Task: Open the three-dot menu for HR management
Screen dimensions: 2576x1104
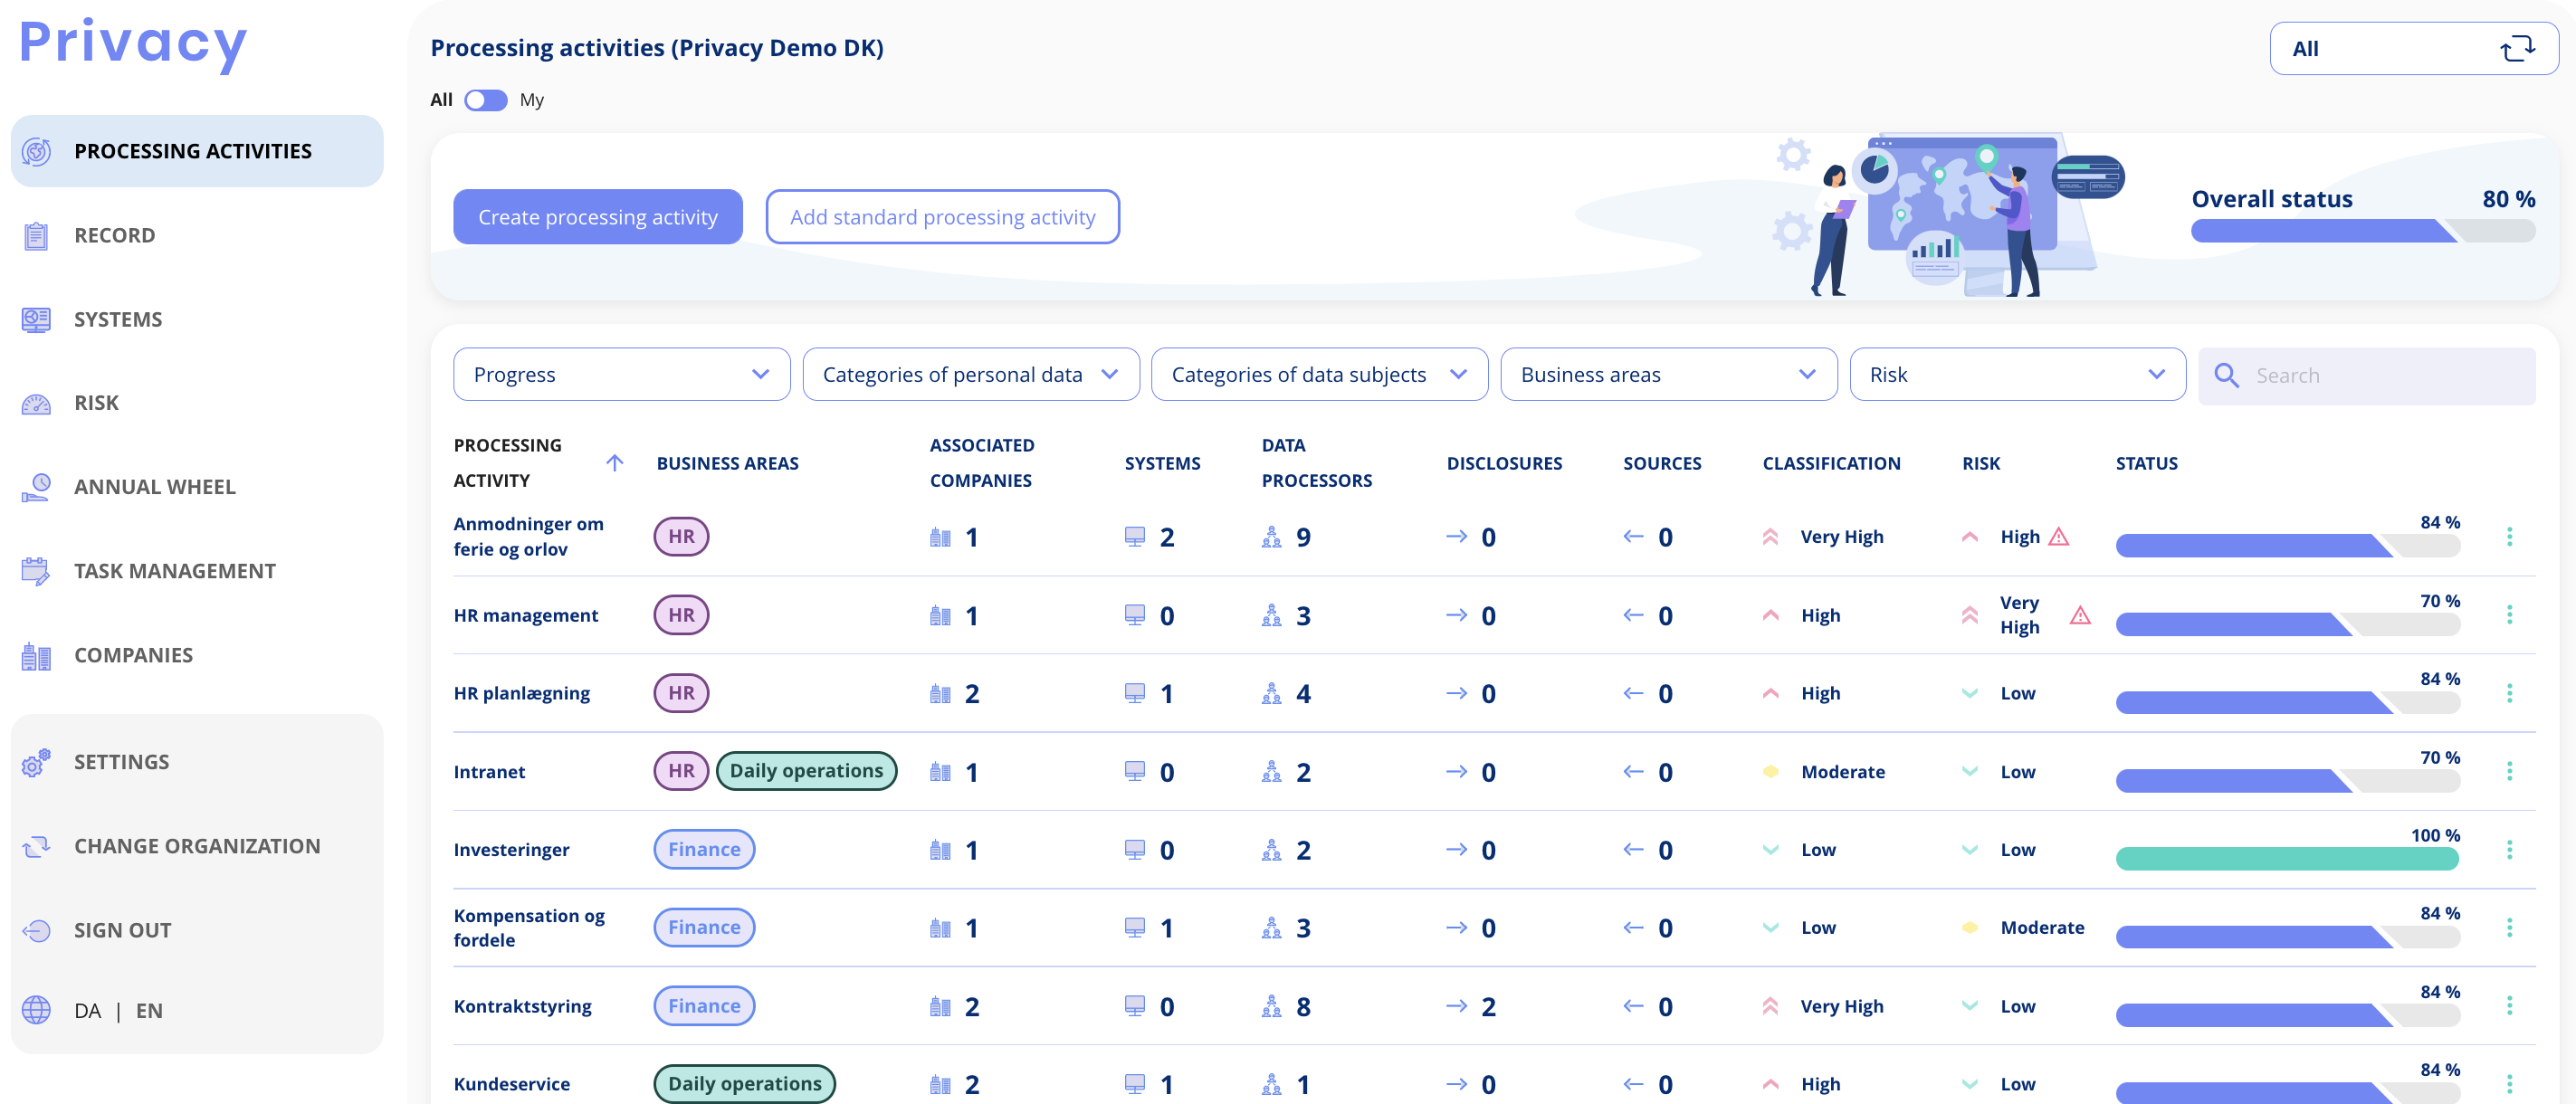Action: (x=2509, y=615)
